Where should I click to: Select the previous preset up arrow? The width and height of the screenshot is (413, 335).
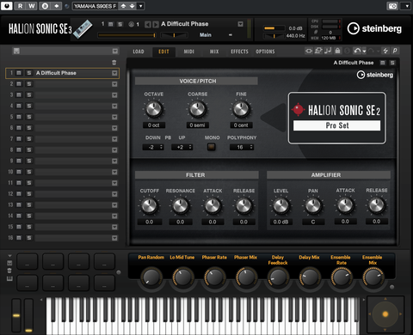(123, 6)
